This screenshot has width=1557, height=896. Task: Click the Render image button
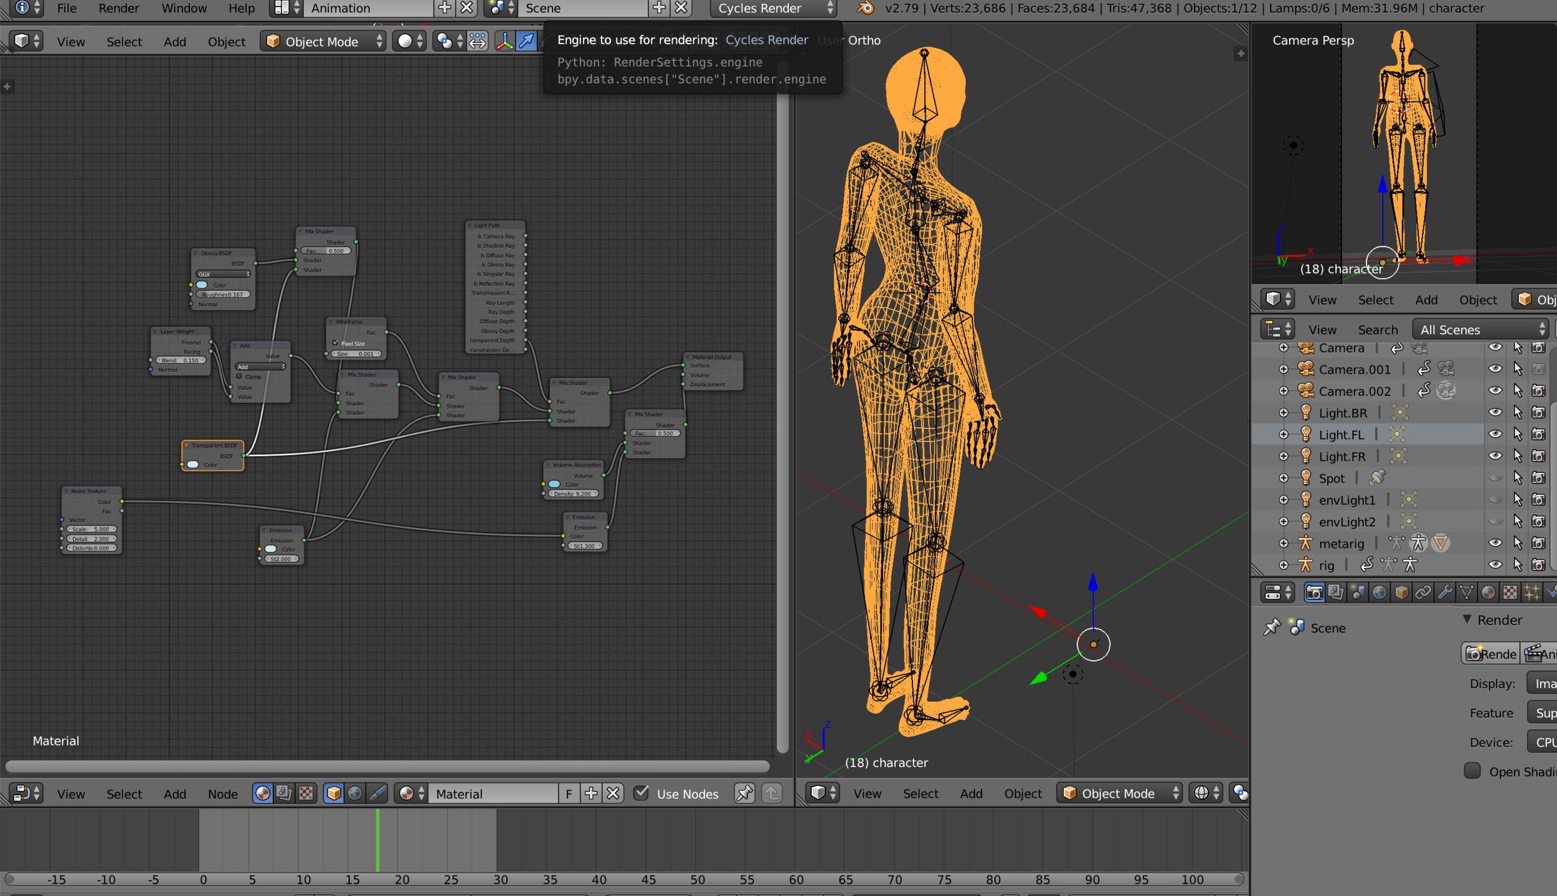[1491, 654]
